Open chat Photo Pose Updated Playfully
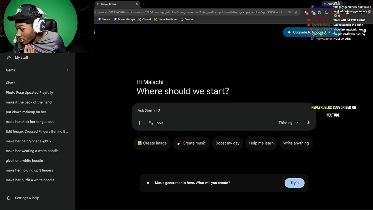The height and width of the screenshot is (210, 373). [x=29, y=92]
